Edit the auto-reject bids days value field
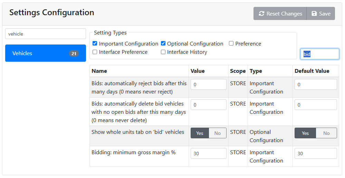This screenshot has height=178, width=345. (x=208, y=85)
